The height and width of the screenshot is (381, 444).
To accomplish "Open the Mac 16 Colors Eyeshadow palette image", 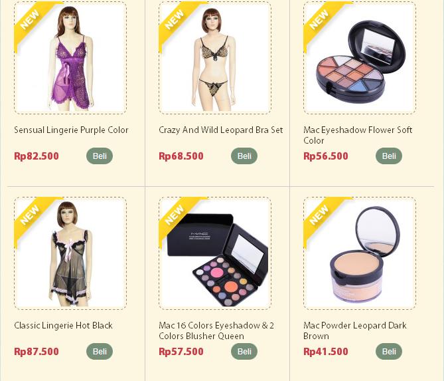I will [x=215, y=253].
